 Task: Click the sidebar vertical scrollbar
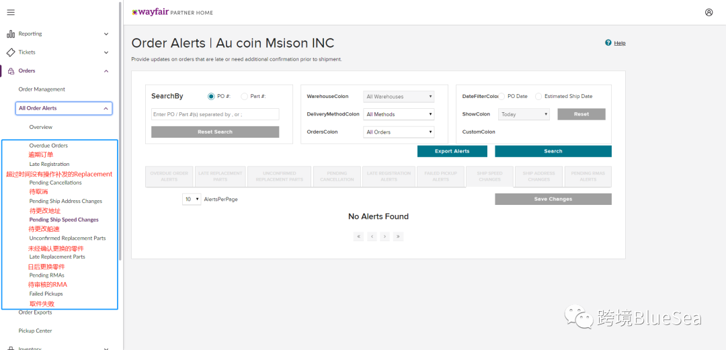click(120, 130)
